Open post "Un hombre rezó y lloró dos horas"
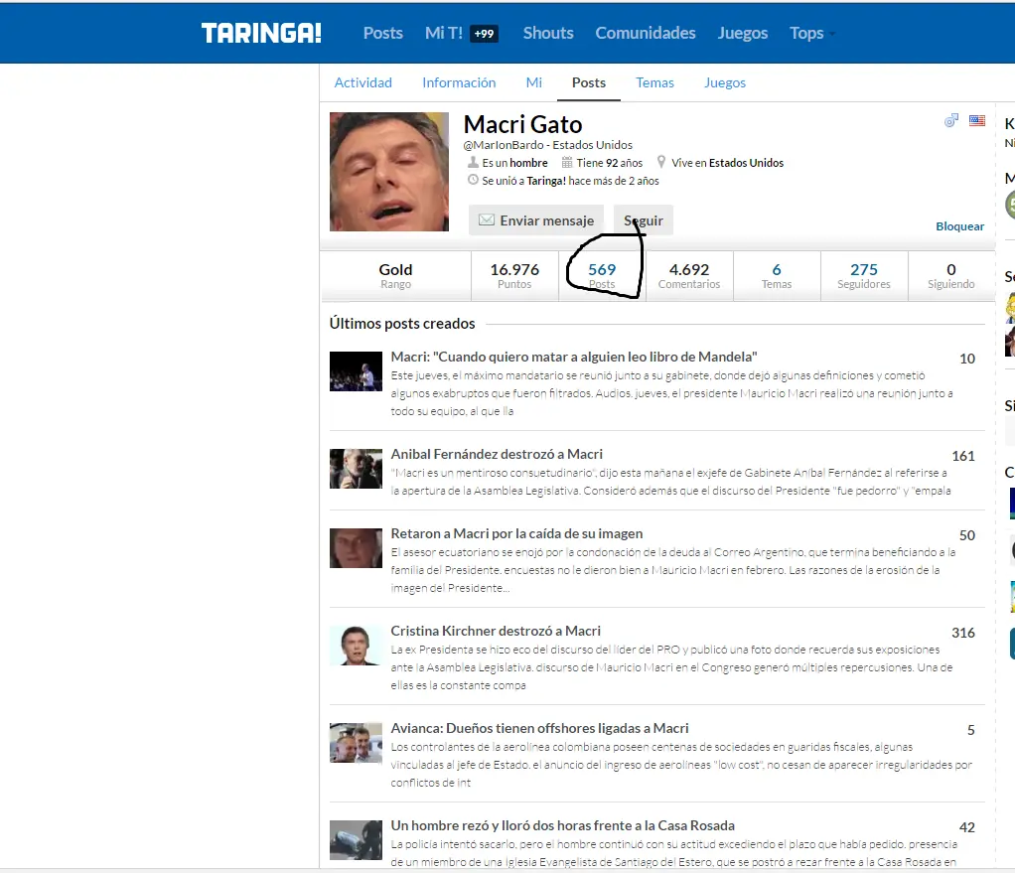 click(562, 825)
